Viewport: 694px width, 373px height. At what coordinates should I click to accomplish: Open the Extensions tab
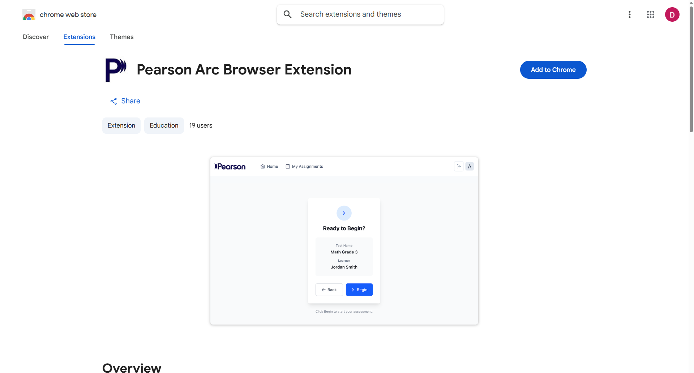point(80,37)
